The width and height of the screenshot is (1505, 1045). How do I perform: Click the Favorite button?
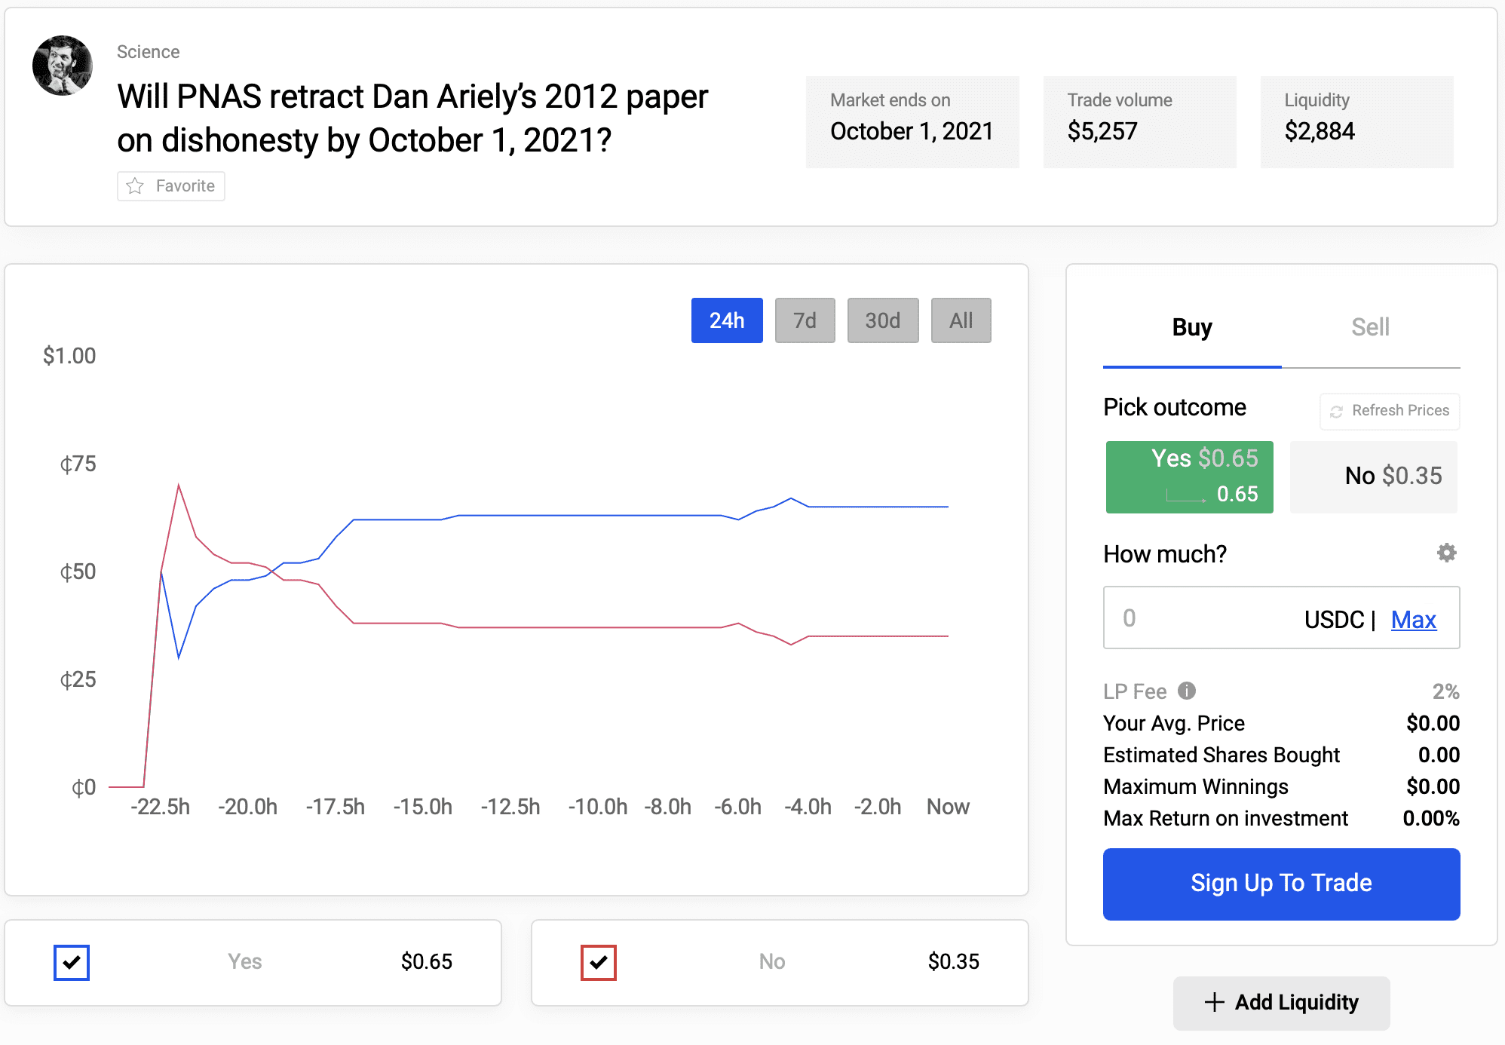coord(171,185)
